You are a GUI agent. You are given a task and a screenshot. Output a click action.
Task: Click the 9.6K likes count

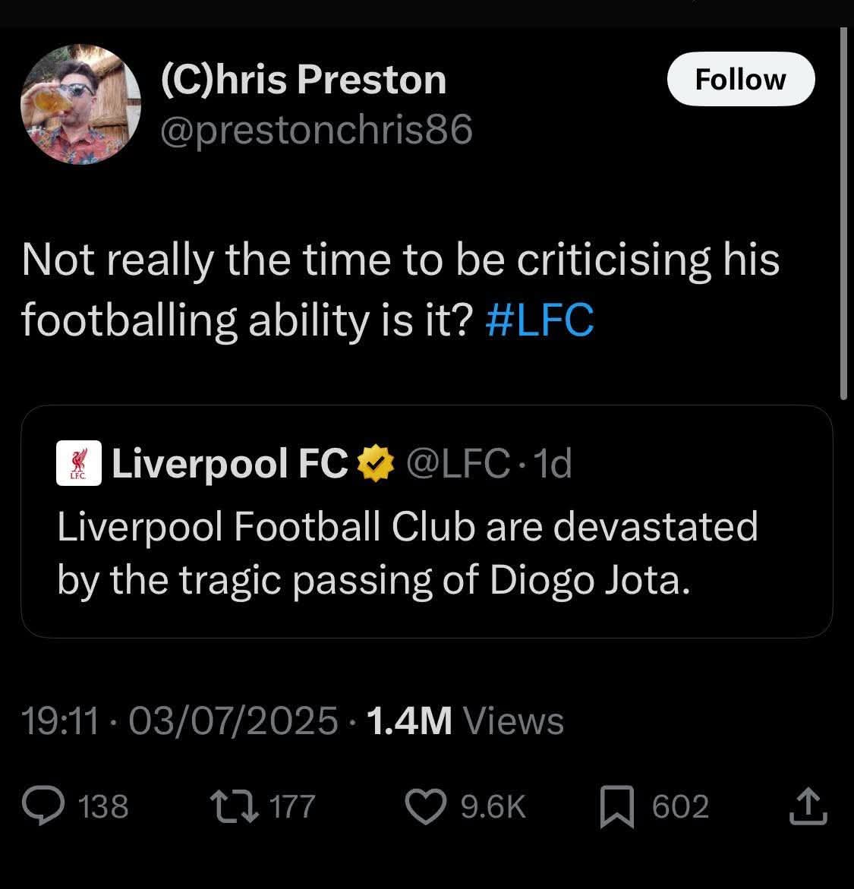point(493,807)
